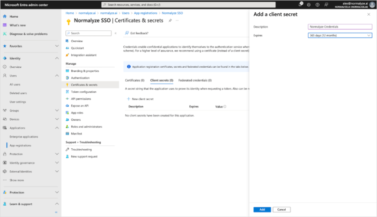Screen dimensions: 377x217
Task: Pin the Normalyze SSO page
Action: pos(170,21)
